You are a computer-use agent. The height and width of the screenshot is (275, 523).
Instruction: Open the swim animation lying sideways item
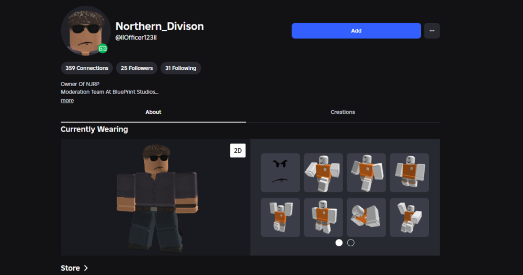[x=366, y=217]
